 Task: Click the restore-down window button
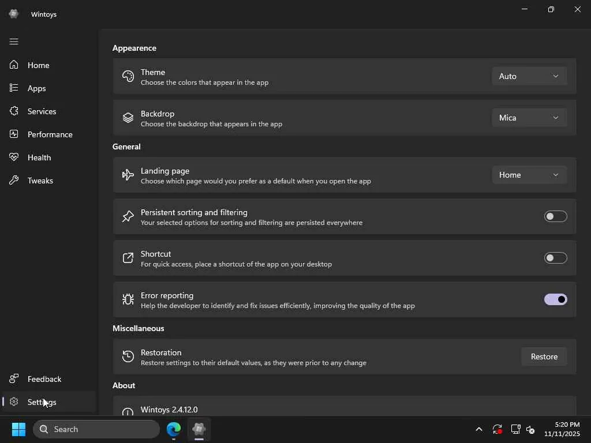(x=551, y=9)
